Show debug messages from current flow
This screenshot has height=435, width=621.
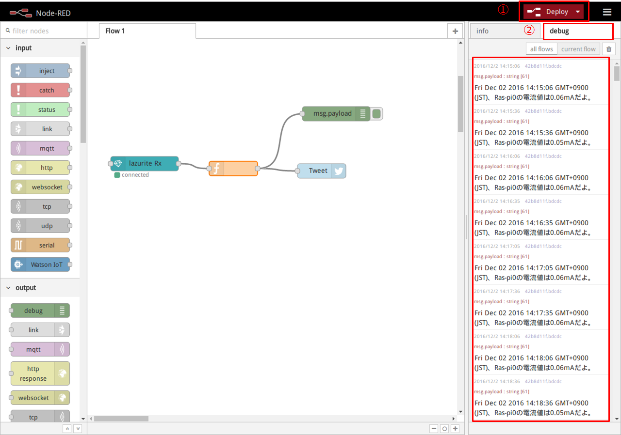point(578,49)
